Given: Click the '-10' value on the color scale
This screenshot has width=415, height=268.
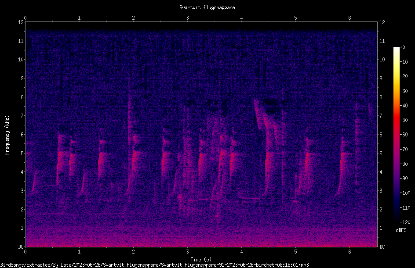Looking at the screenshot, I should pyautogui.click(x=404, y=62).
